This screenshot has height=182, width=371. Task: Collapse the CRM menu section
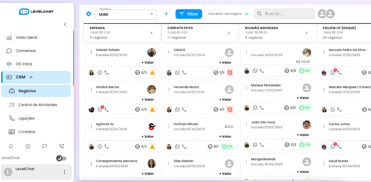click(x=31, y=77)
